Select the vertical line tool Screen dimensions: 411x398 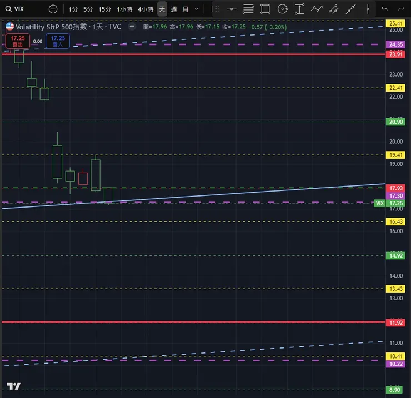(368, 9)
